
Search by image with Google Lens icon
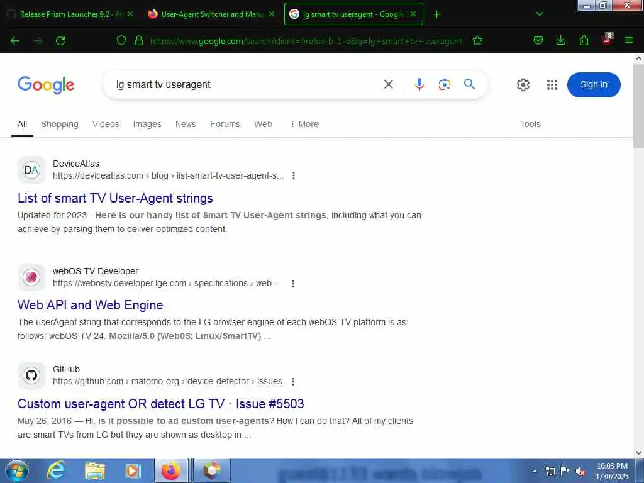(x=445, y=85)
